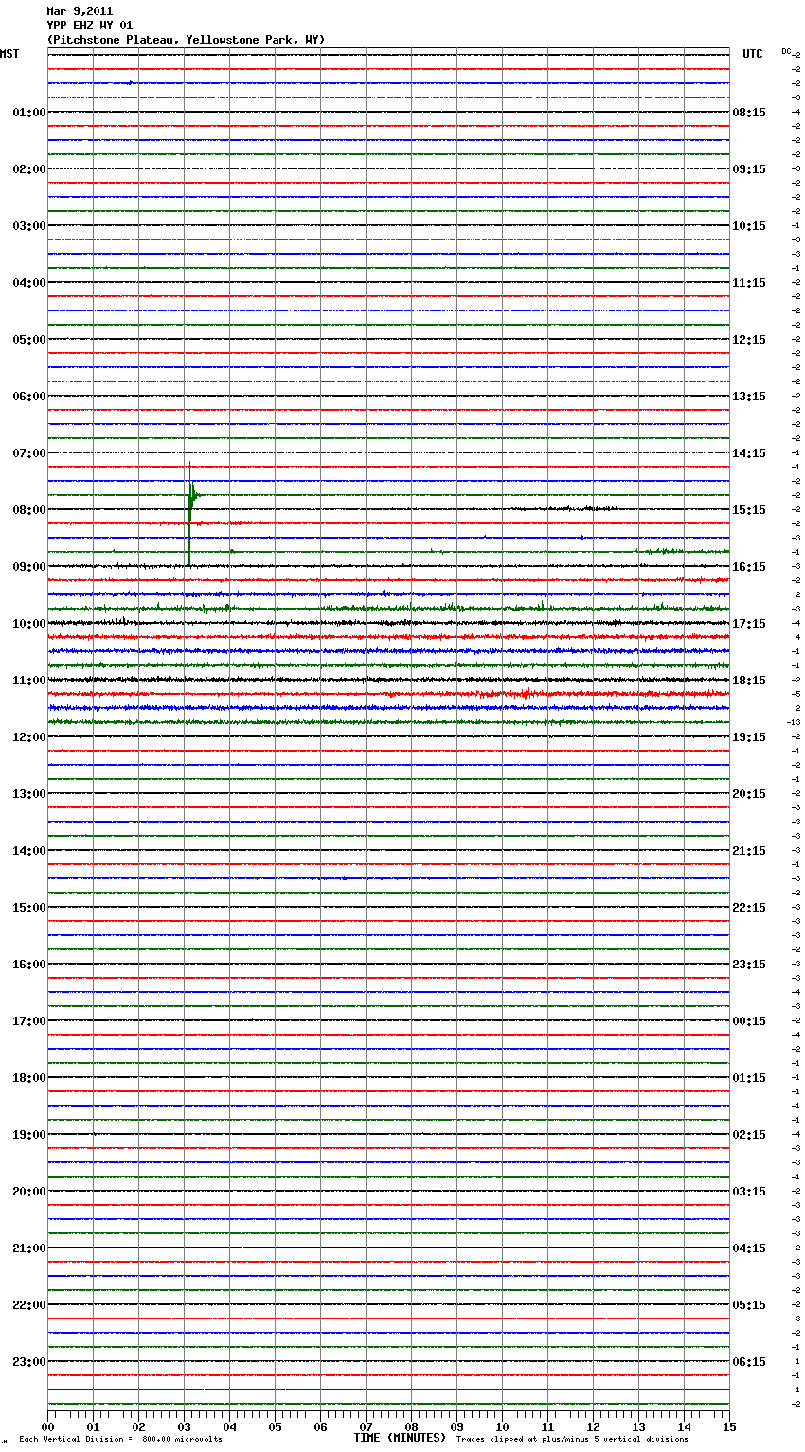Select the 01:00 MST row label
The width and height of the screenshot is (805, 1452).
click(x=29, y=113)
